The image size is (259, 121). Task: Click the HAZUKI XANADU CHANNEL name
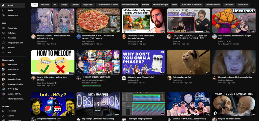93,80
